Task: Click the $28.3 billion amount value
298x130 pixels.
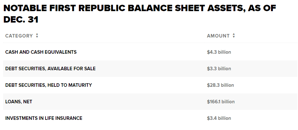Action: click(220, 85)
